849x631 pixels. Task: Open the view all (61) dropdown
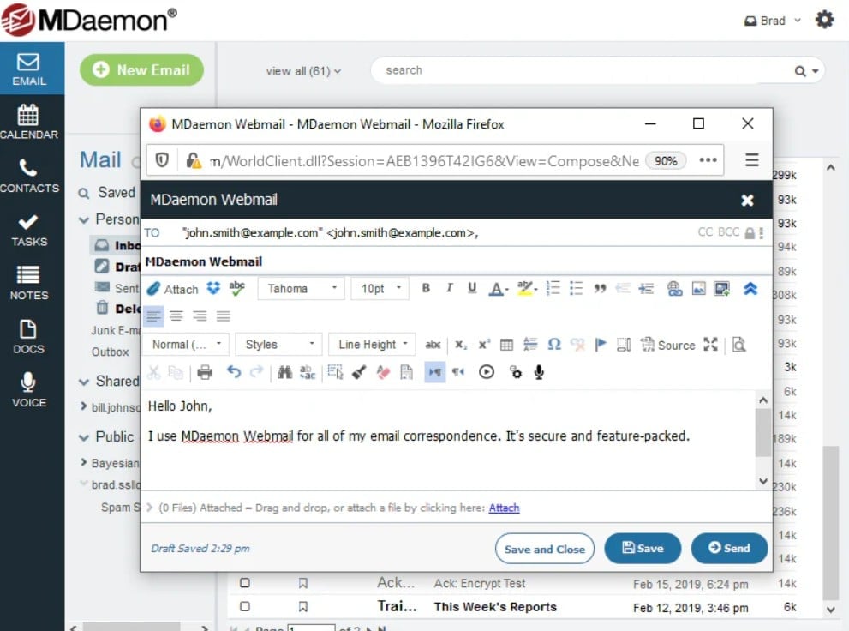pyautogui.click(x=303, y=71)
